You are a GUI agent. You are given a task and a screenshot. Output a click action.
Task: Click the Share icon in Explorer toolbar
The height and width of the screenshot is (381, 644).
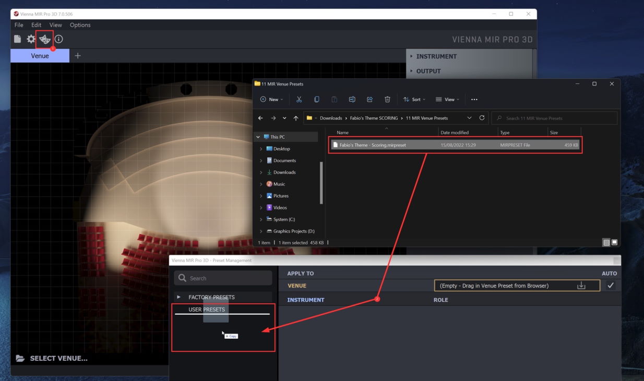(369, 100)
